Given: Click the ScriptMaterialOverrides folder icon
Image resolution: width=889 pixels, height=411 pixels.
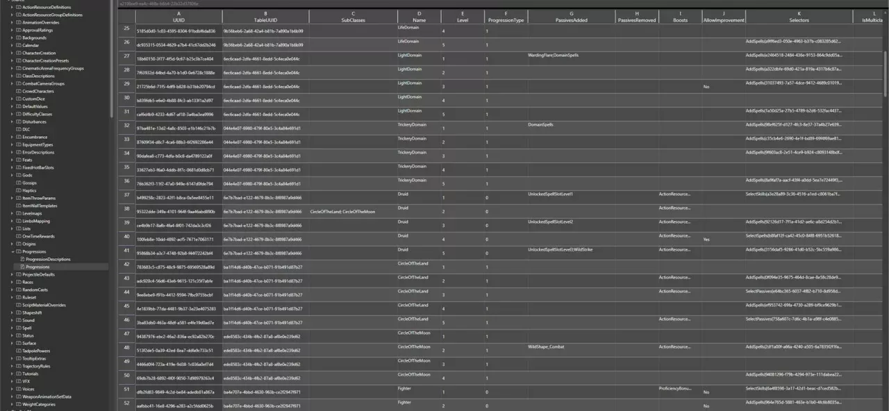Looking at the screenshot, I should pyautogui.click(x=19, y=305).
